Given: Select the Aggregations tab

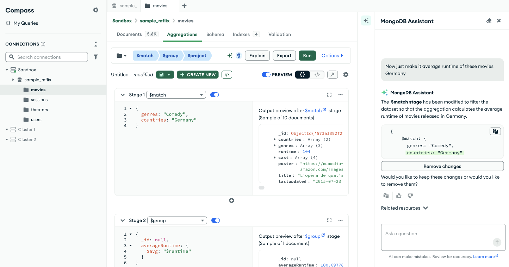Looking at the screenshot, I should [x=182, y=34].
